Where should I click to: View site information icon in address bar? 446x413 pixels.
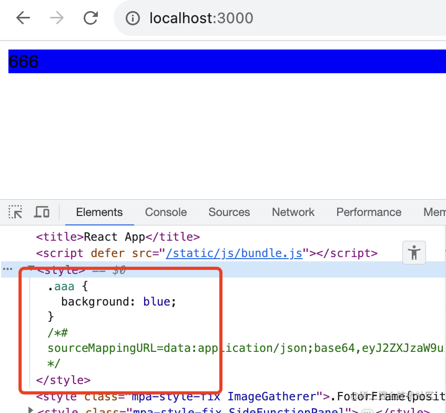(x=133, y=18)
